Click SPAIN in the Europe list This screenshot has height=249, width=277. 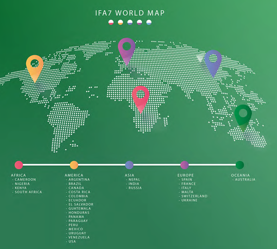pyautogui.click(x=187, y=180)
